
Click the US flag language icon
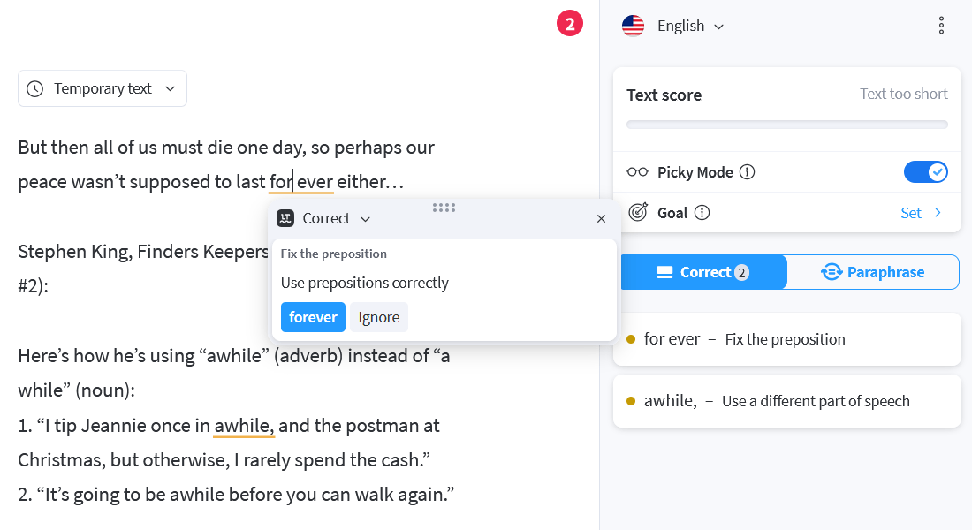pos(633,26)
